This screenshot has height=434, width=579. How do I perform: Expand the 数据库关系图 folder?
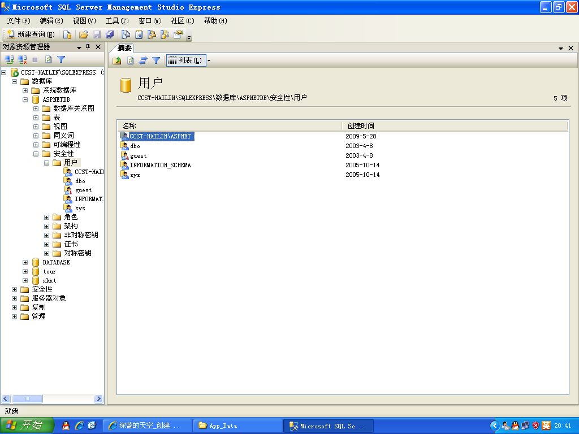[x=36, y=108]
